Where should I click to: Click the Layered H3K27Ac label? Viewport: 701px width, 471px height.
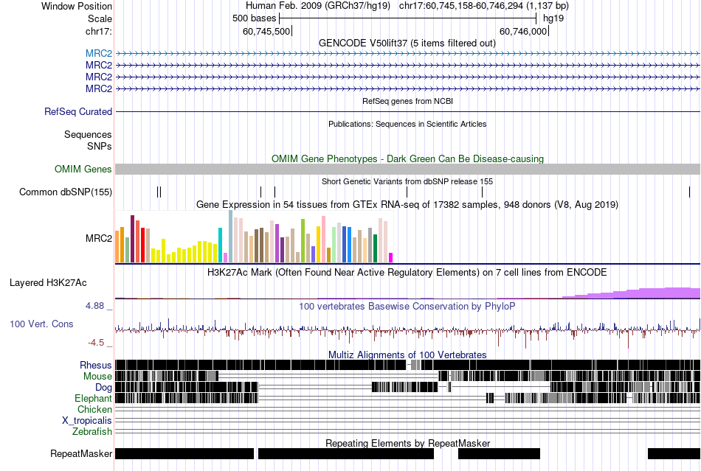[x=48, y=282]
